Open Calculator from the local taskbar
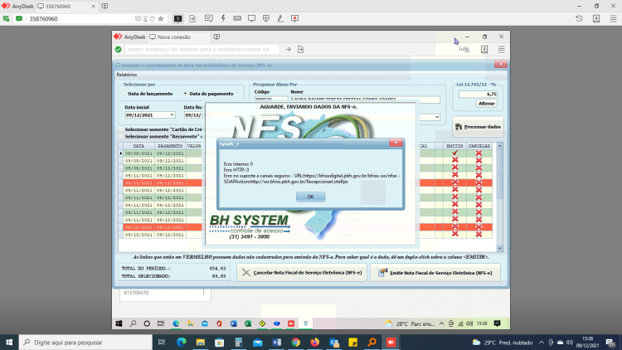 [238, 342]
